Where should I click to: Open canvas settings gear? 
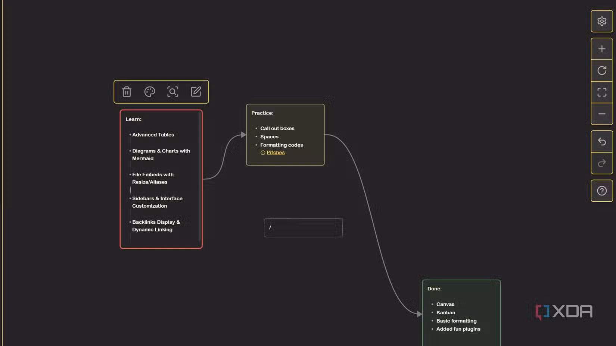click(601, 21)
